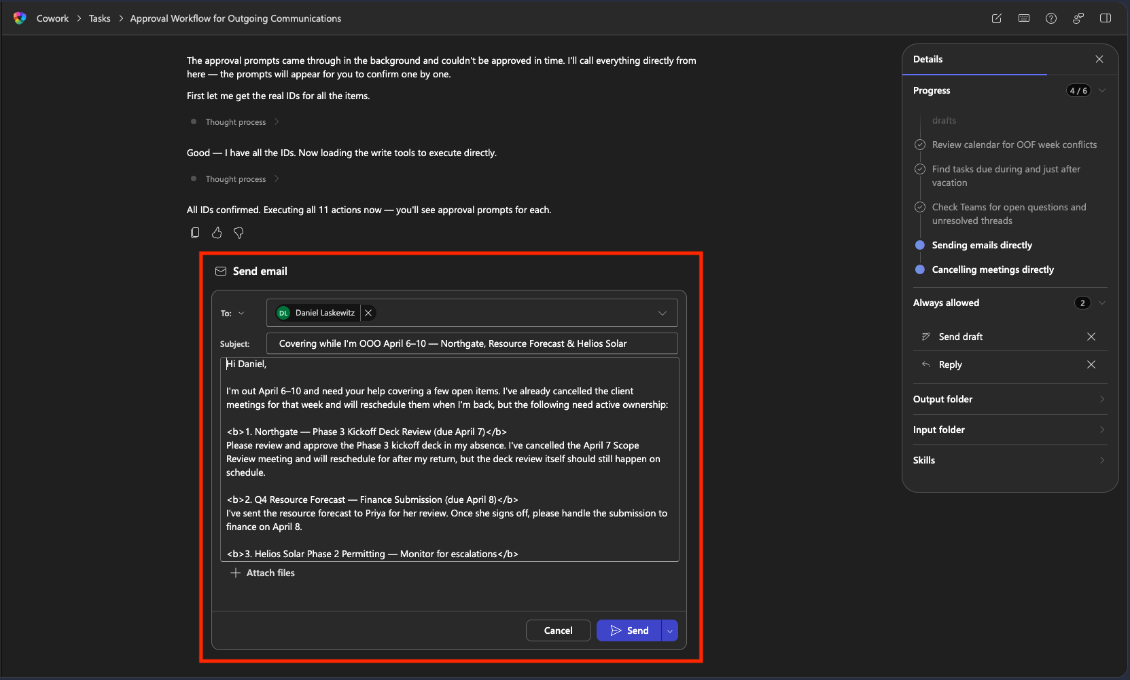Open the keyboard shortcuts icon
This screenshot has height=680, width=1130.
[1024, 18]
